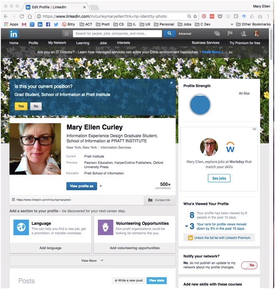Click Mary Ellen Curley profile photo

35,149
